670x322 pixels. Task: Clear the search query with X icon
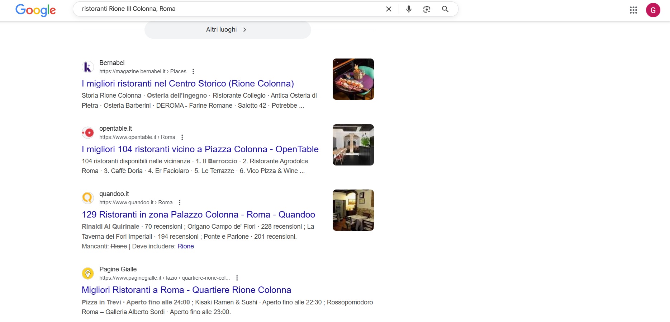click(x=389, y=9)
